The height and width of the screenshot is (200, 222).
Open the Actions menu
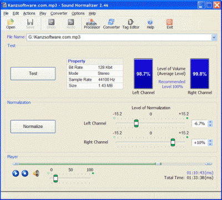tap(29, 13)
